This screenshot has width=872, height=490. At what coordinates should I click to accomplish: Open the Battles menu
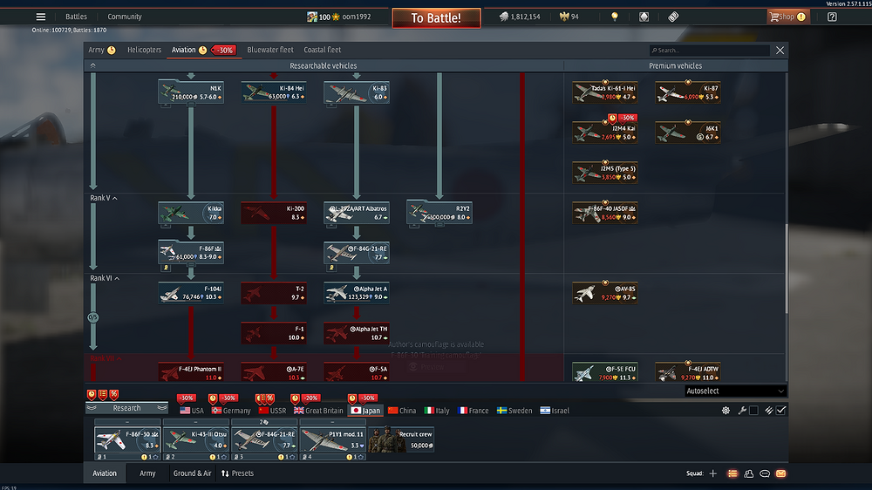click(76, 17)
